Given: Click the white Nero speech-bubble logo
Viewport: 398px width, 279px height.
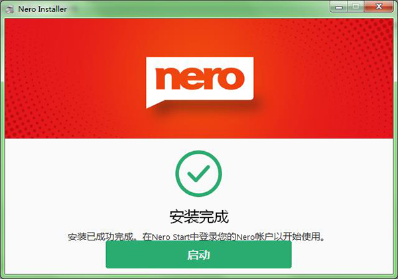Looking at the screenshot, I should (200, 82).
